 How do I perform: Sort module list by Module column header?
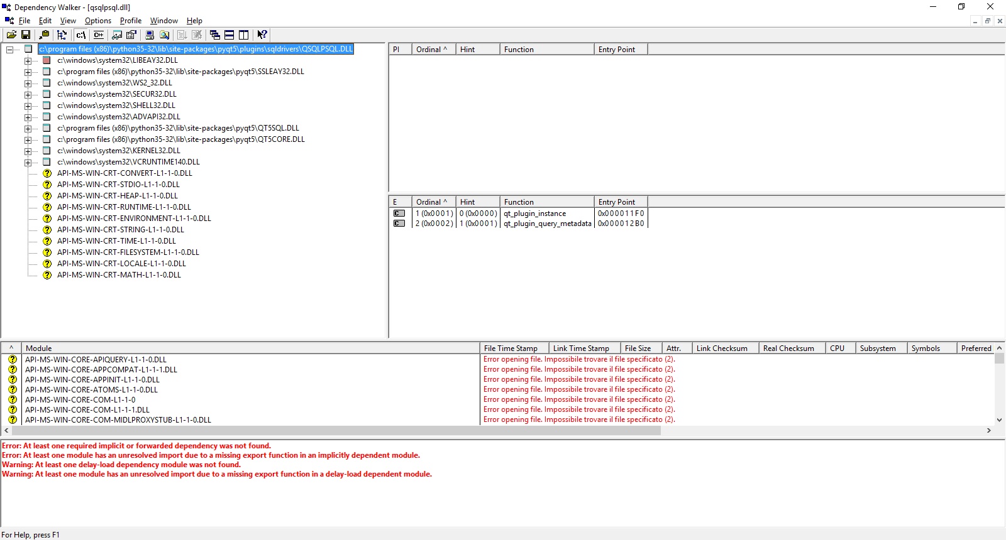pos(251,348)
